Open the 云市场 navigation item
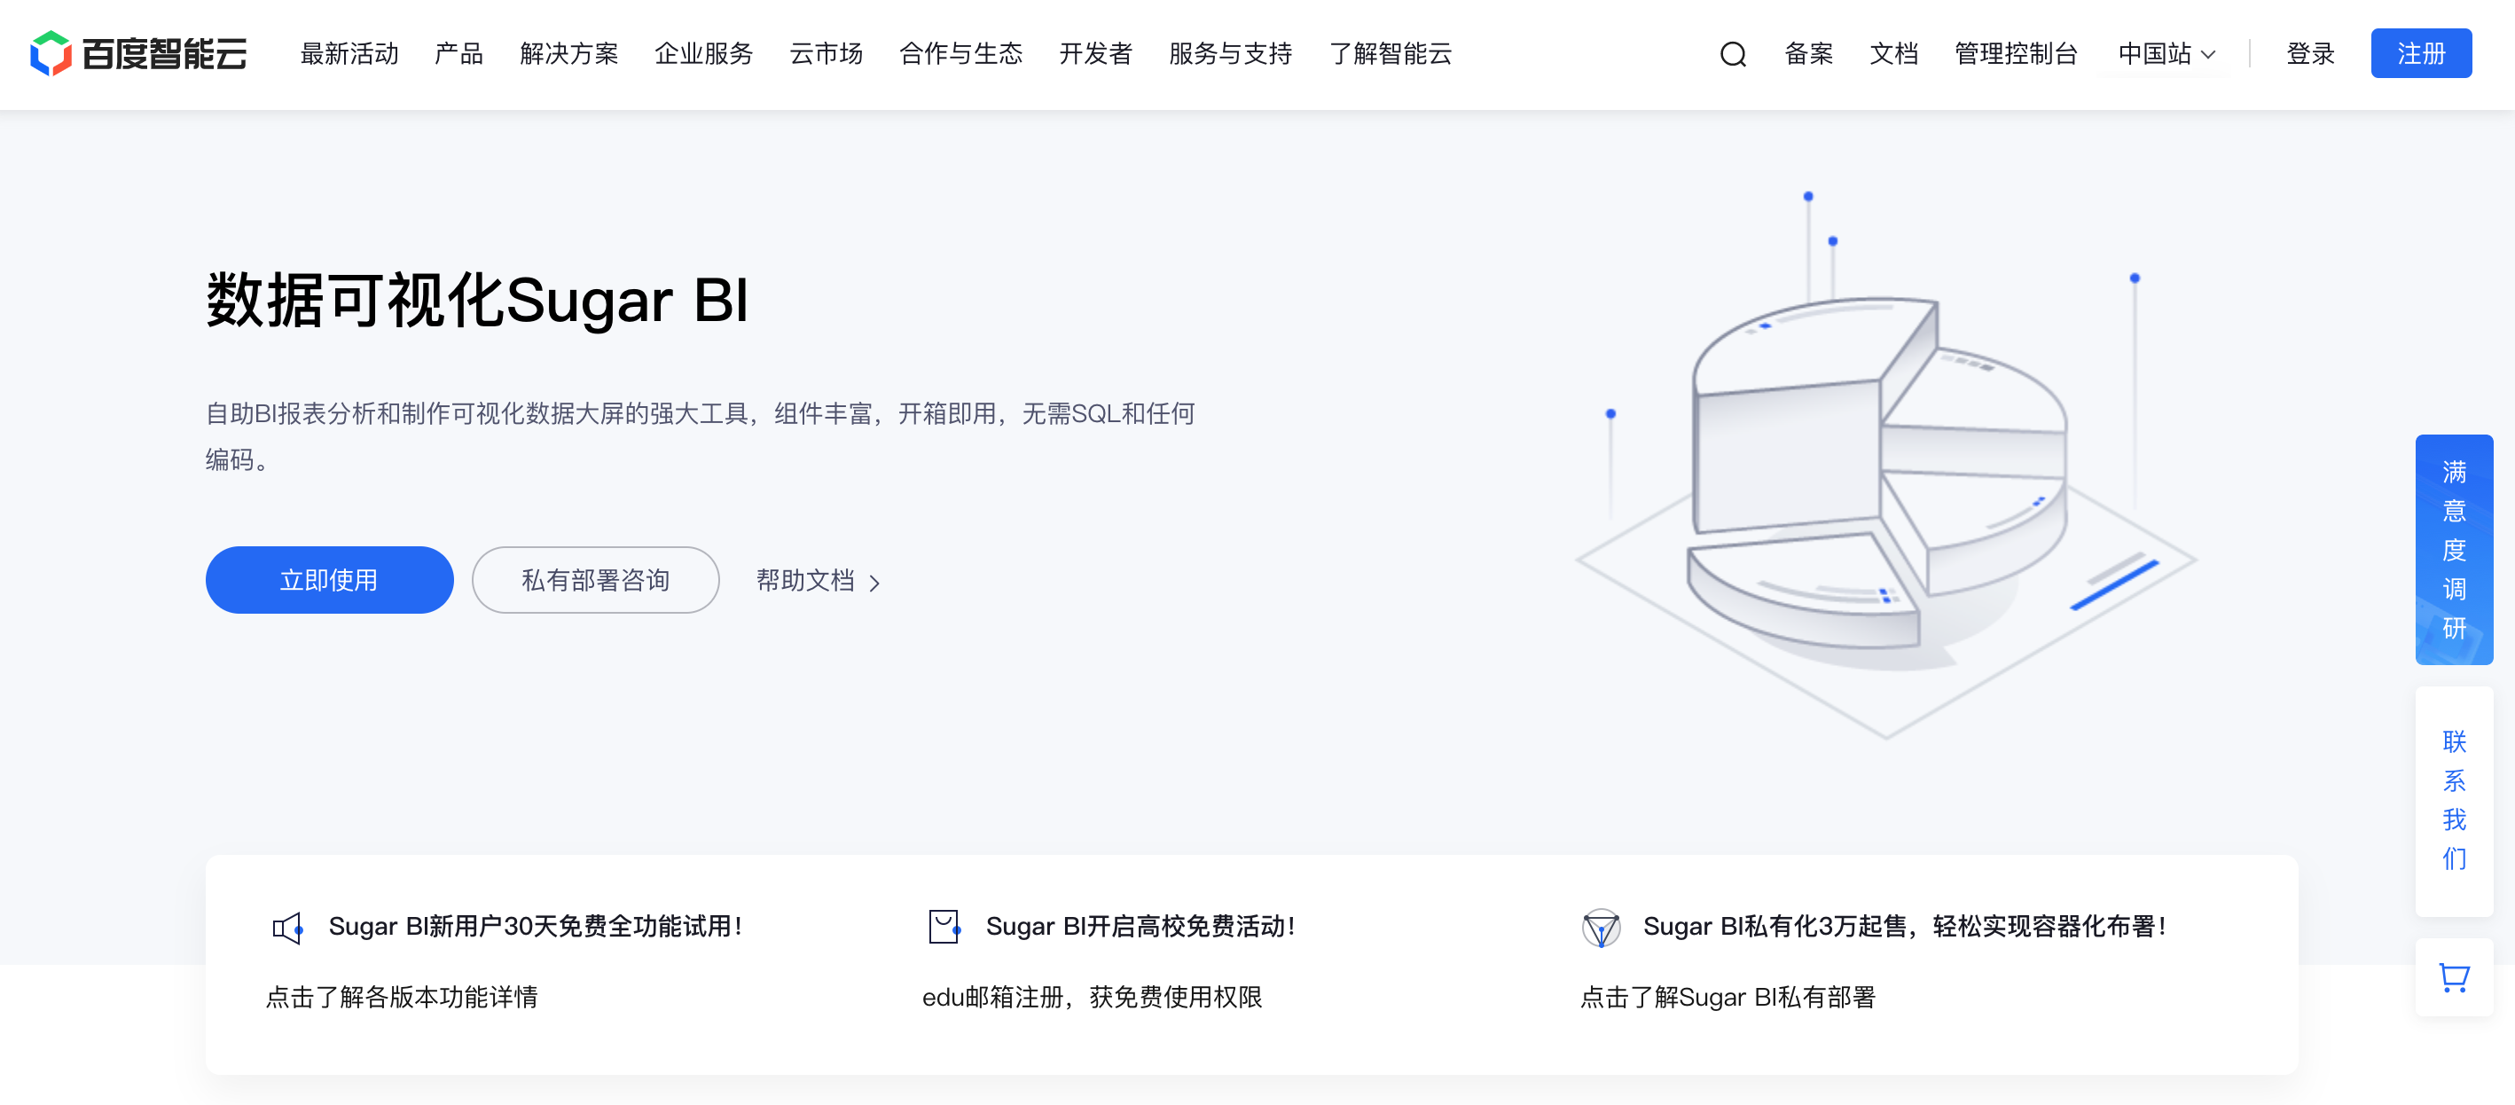 tap(825, 55)
